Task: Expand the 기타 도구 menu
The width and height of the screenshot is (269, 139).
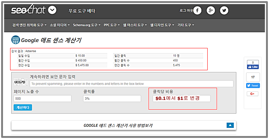Action: 186,25
